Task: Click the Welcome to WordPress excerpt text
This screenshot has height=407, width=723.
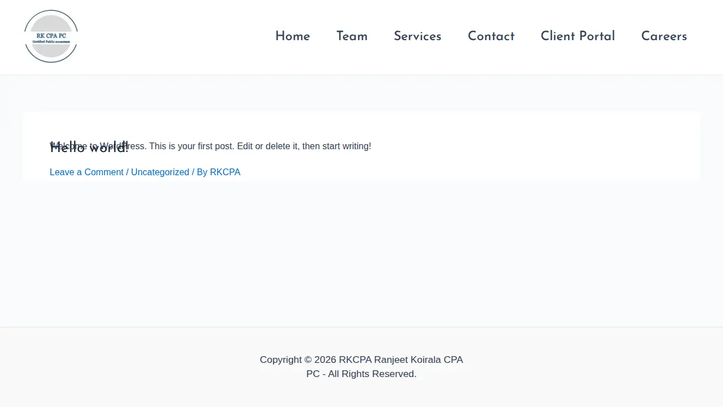Action: point(210,146)
